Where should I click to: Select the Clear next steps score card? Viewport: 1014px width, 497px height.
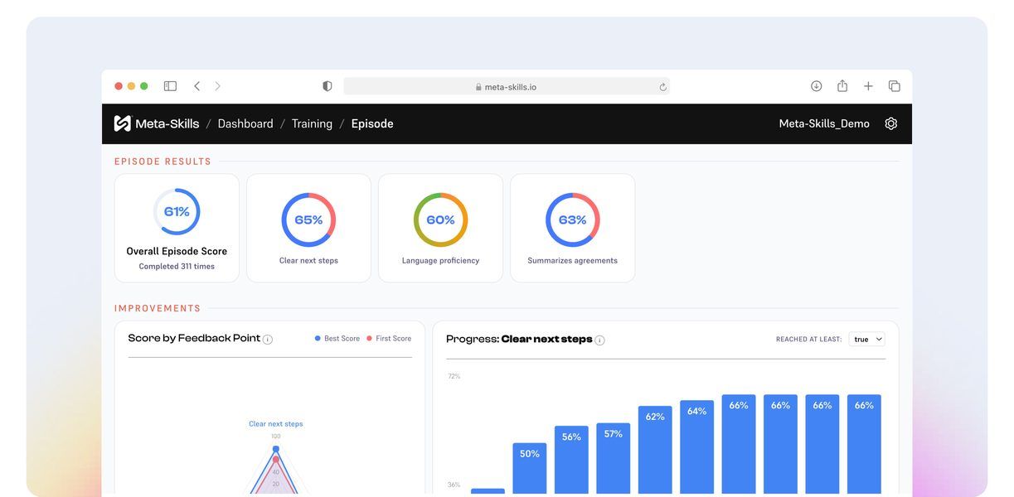pos(308,228)
